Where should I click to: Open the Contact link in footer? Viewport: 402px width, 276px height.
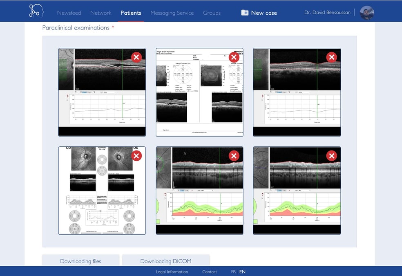pyautogui.click(x=210, y=272)
